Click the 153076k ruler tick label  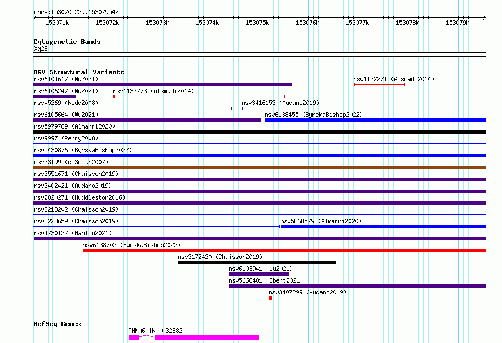pyautogui.click(x=307, y=23)
